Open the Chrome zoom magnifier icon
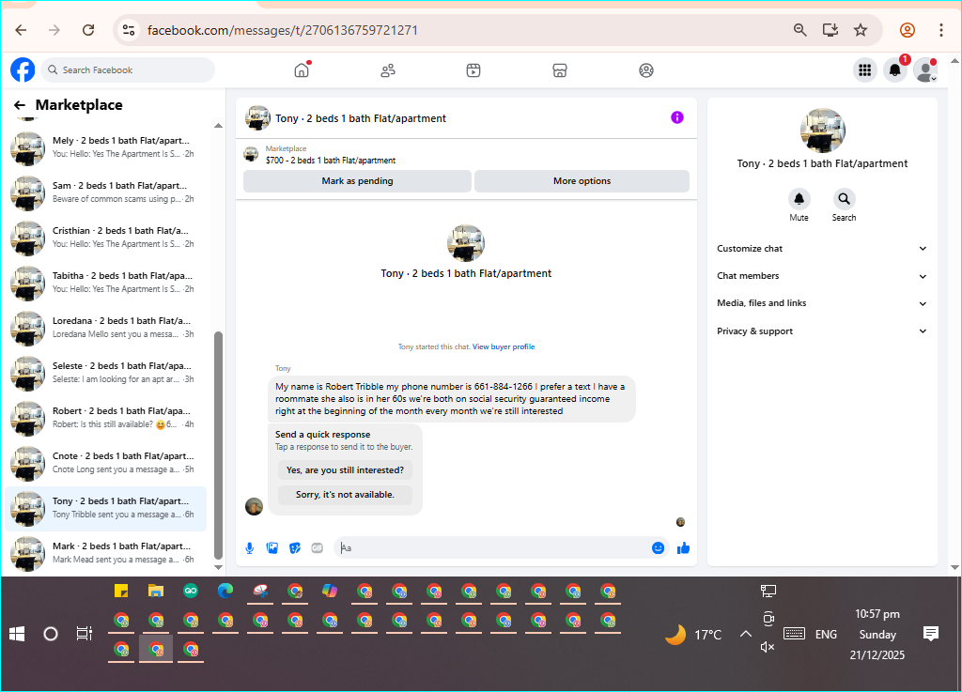 pos(800,30)
